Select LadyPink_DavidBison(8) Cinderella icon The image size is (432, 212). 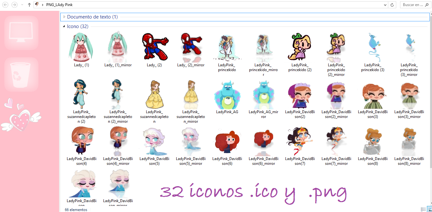(373, 141)
